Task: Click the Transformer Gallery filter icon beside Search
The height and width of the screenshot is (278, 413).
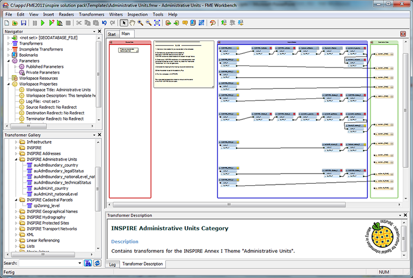Action: coord(88,263)
